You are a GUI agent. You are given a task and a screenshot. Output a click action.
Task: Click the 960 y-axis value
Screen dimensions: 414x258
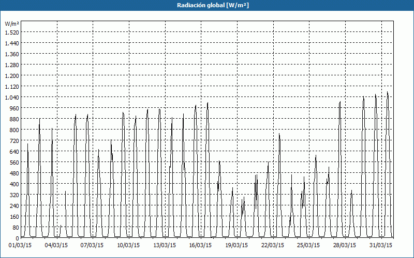(x=14, y=108)
